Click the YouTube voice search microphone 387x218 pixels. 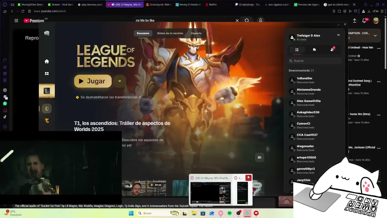tap(261, 20)
